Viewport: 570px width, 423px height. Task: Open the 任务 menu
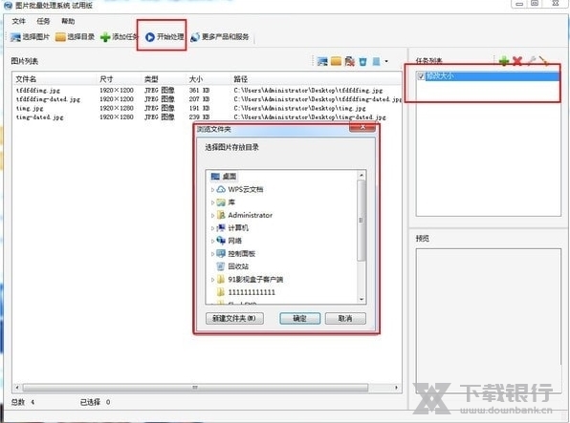point(43,21)
